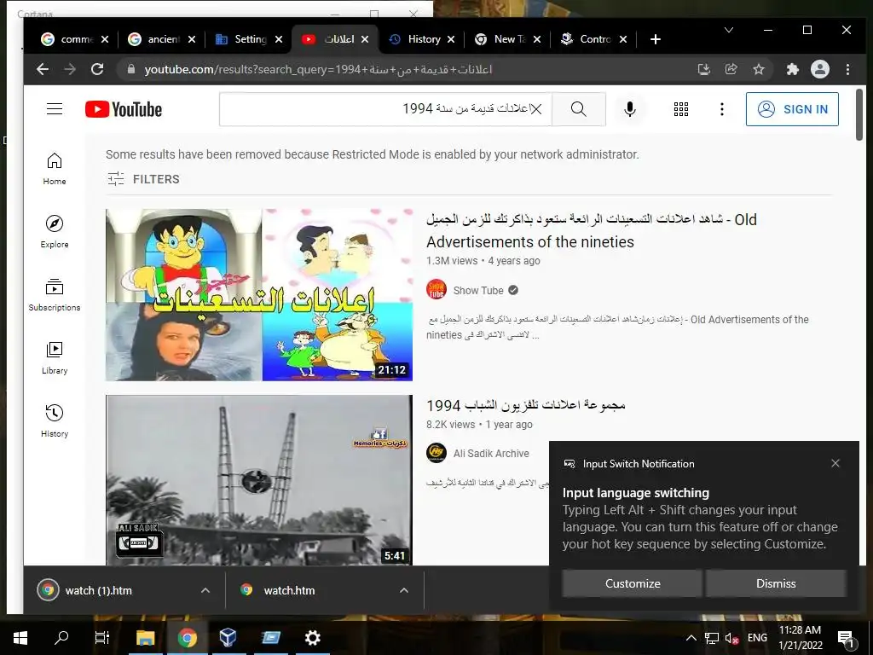Viewport: 873px width, 655px height.
Task: Open Action Center notifications icon
Action: click(x=845, y=638)
